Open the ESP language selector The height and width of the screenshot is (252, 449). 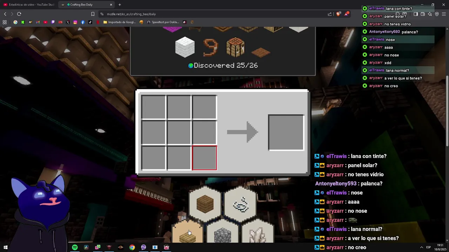(428, 247)
